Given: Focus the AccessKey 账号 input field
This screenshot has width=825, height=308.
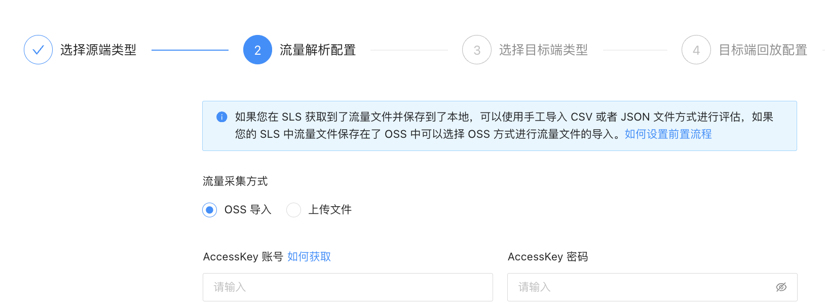Looking at the screenshot, I should [x=348, y=287].
